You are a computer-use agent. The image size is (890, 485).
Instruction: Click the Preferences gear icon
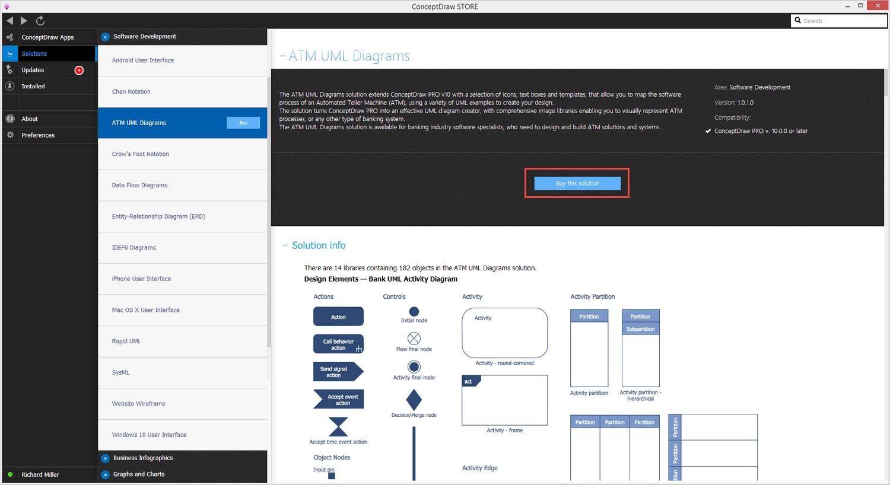(x=9, y=135)
